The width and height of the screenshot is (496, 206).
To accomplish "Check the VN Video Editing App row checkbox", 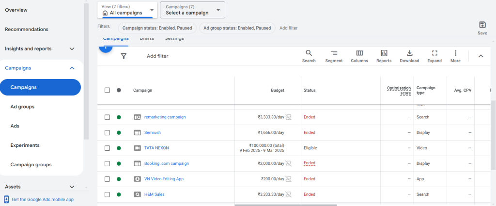I will (x=107, y=179).
